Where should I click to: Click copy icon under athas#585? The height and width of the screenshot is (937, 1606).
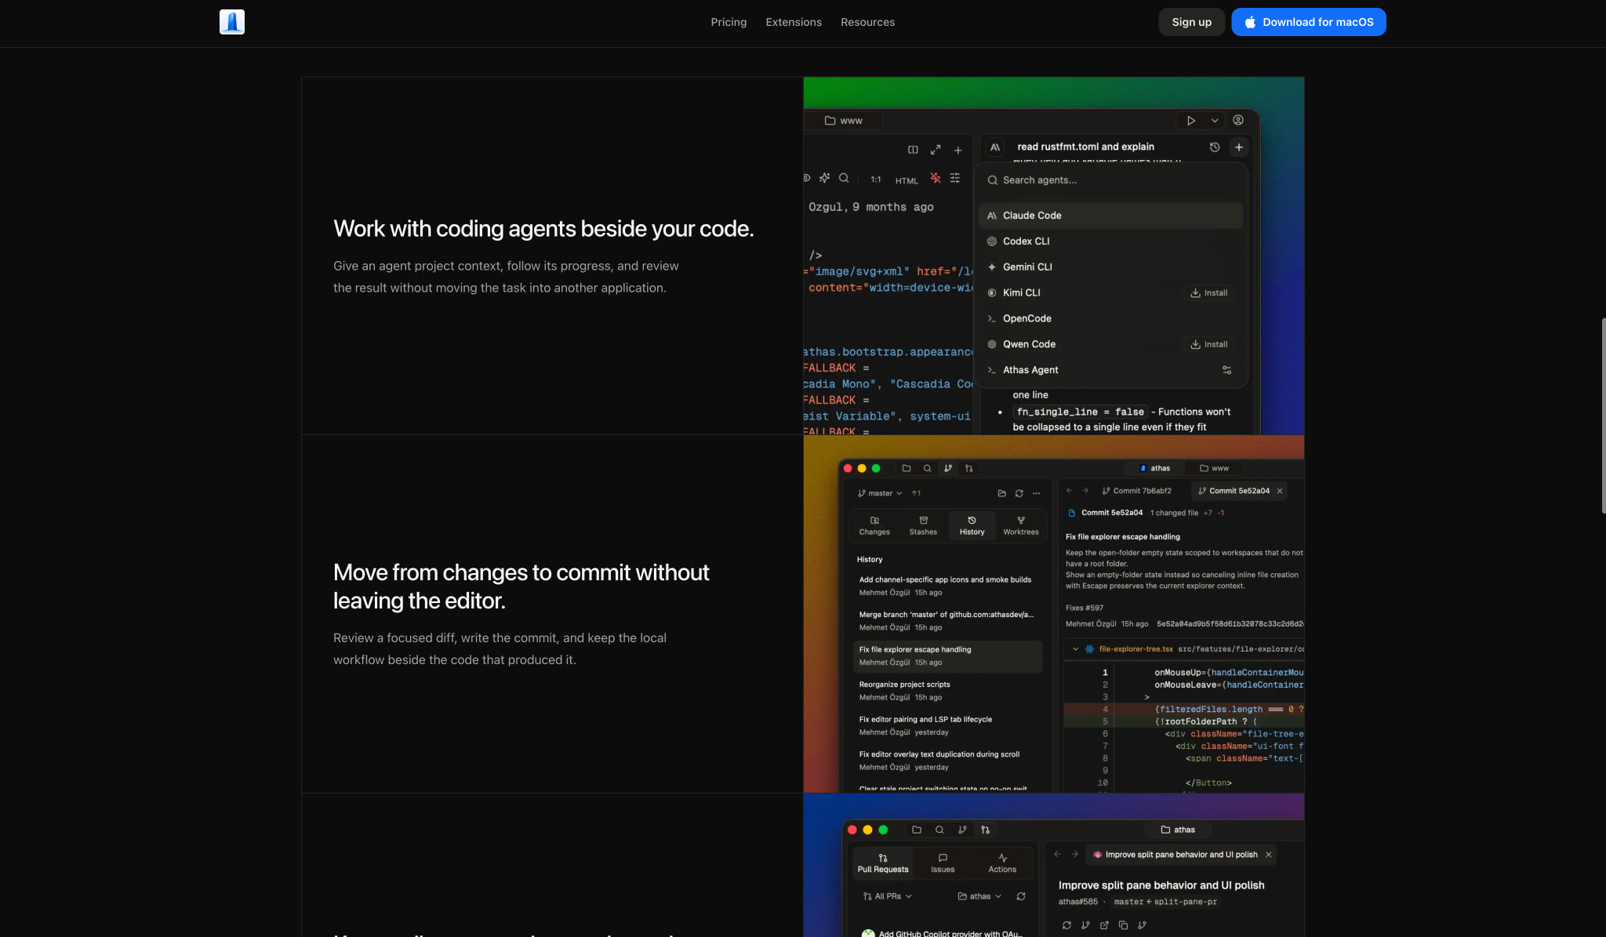click(1123, 925)
